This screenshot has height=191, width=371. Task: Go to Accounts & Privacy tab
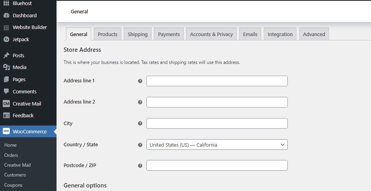click(211, 34)
